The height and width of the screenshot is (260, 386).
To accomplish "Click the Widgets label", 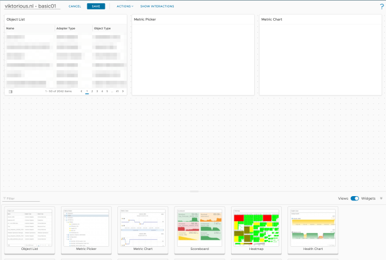I will click(x=368, y=199).
